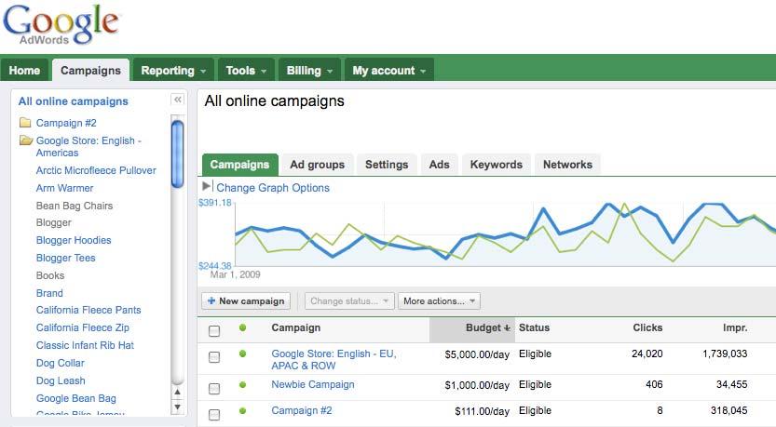Switch to the Networks tab
Screen dimensions: 776x427
(567, 165)
